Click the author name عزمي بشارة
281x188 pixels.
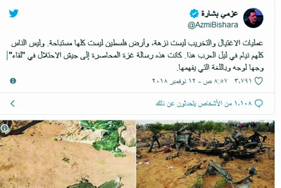(219, 13)
